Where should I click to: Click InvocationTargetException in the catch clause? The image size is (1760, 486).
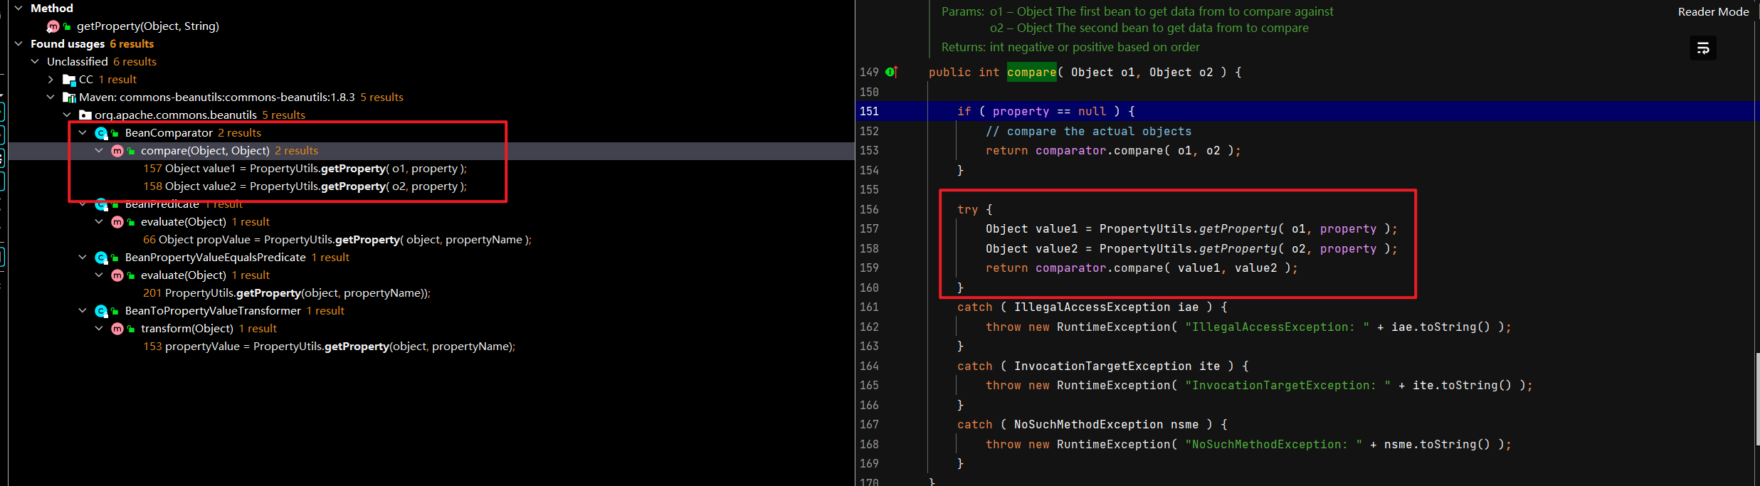(1102, 366)
